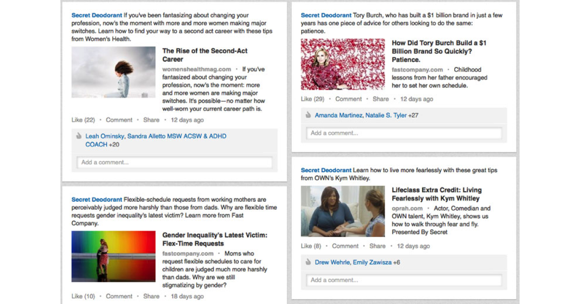Open the Second-Act Career article thumbnail
Screen dimensions: 580x304
(x=114, y=72)
